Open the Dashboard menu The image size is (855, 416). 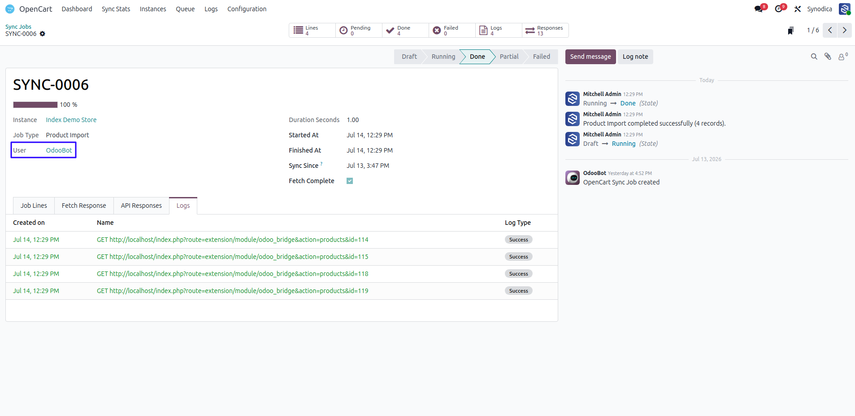[x=77, y=9]
